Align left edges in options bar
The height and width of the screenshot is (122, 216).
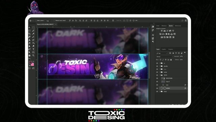[x=80, y=21]
